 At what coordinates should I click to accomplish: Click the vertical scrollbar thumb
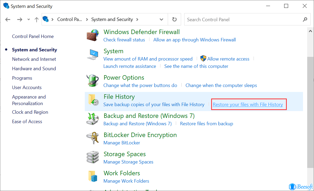[310, 113]
